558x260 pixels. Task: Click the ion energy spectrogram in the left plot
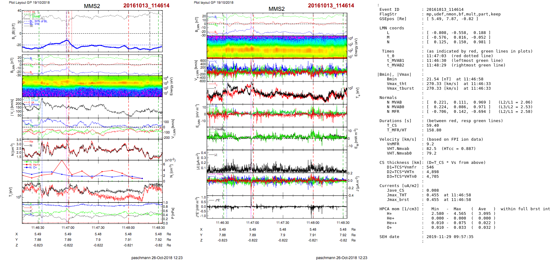click(92, 86)
